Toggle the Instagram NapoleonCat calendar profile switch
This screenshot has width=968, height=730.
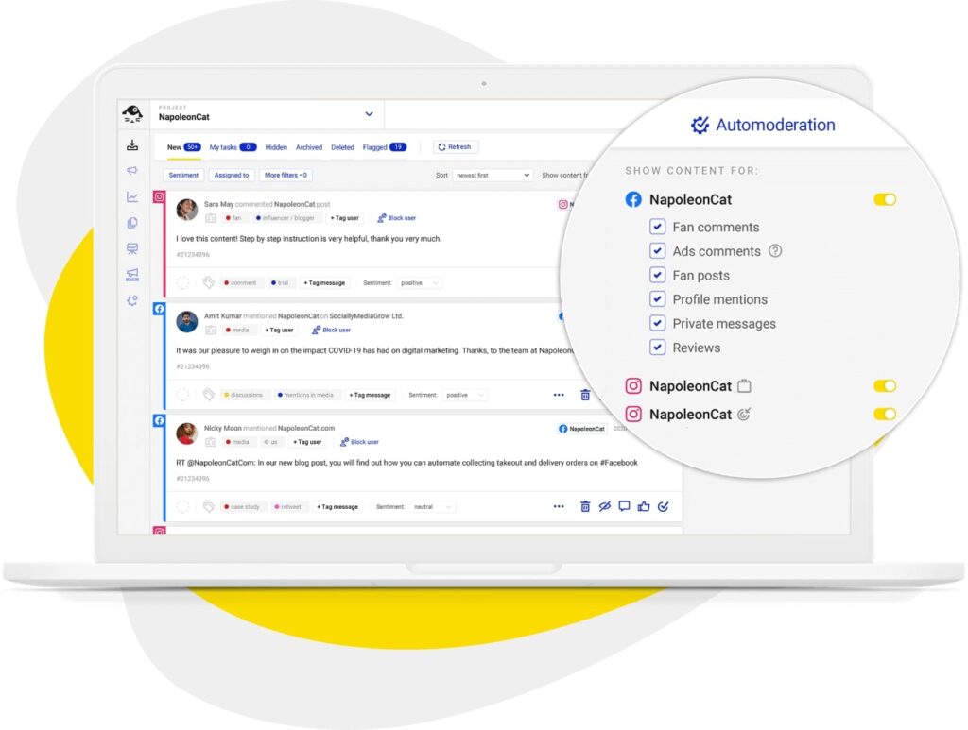tap(885, 386)
